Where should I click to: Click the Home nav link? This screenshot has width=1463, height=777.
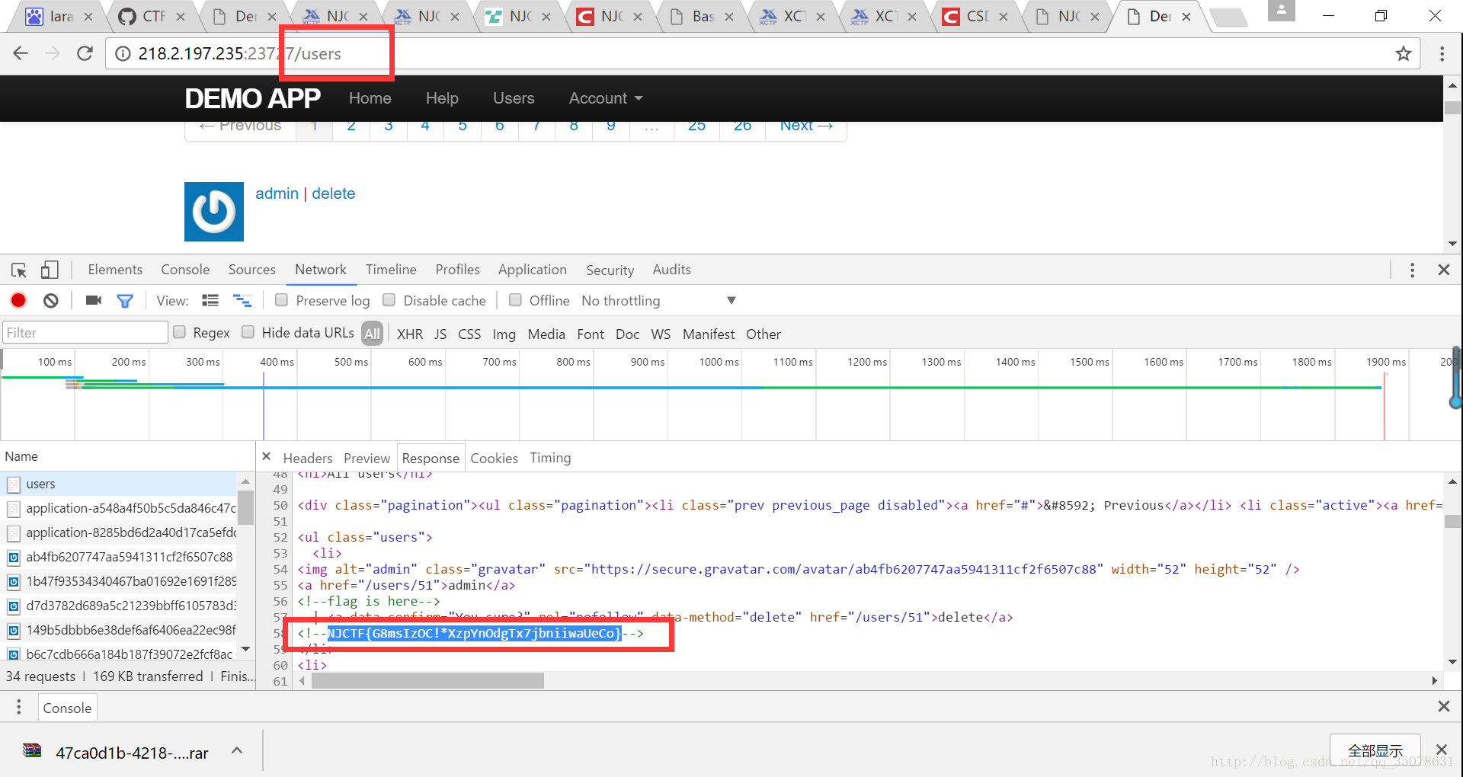click(x=370, y=98)
